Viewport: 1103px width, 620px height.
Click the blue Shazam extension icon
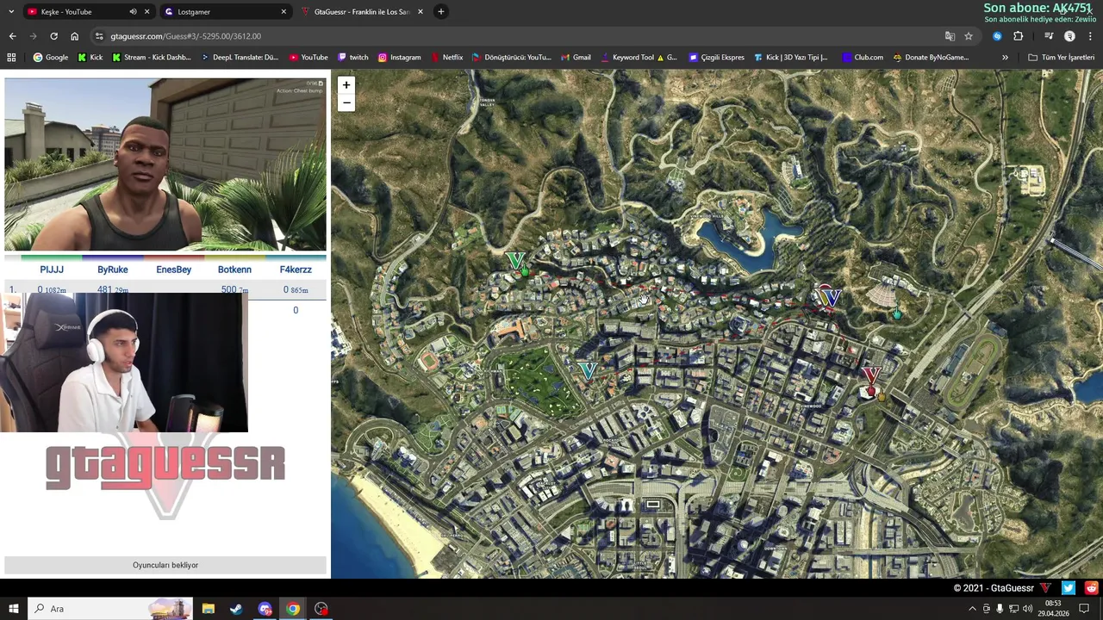(997, 36)
